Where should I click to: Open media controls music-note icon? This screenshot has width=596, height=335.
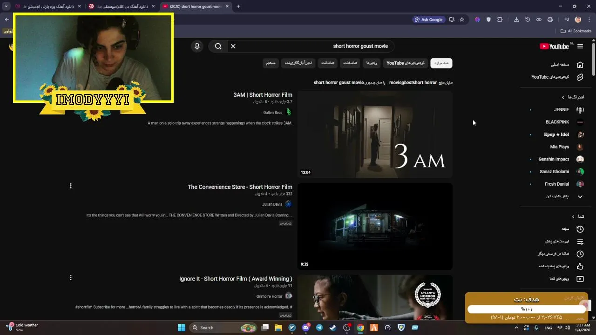567,20
